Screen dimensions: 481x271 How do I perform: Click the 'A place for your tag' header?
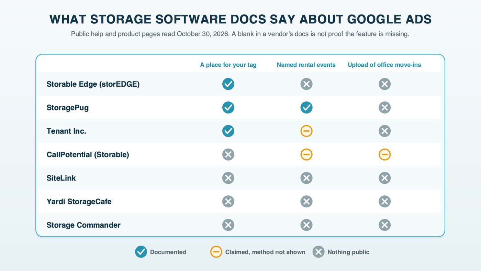228,65
